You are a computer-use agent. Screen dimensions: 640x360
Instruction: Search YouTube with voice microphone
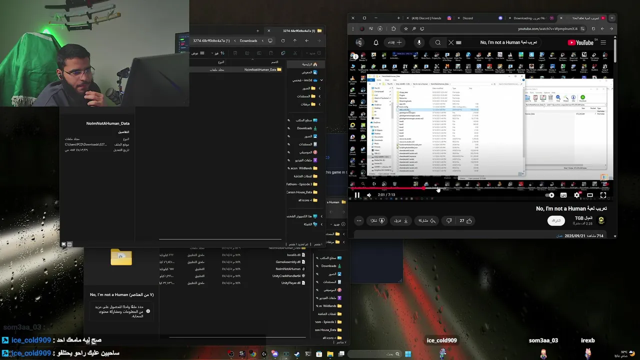pos(419,42)
